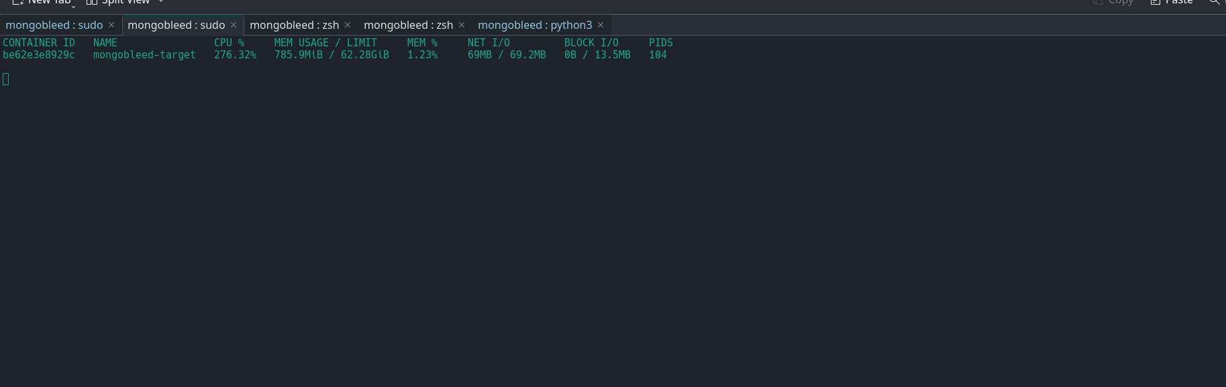This screenshot has width=1226, height=387.
Task: Switch to the first mongobleed : zsh tab
Action: coord(294,25)
